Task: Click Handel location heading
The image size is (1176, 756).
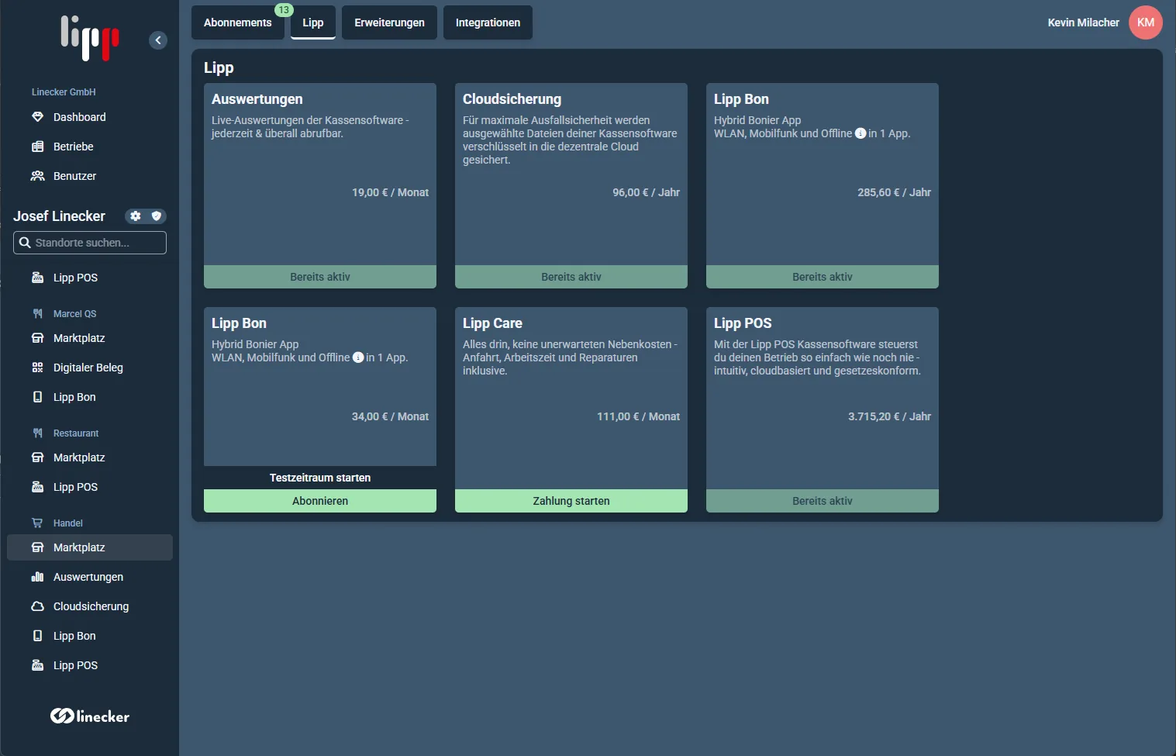Action: (x=68, y=523)
